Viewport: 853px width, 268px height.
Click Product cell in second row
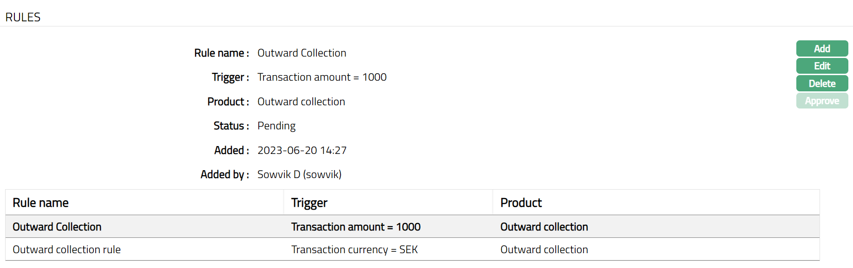[544, 249]
